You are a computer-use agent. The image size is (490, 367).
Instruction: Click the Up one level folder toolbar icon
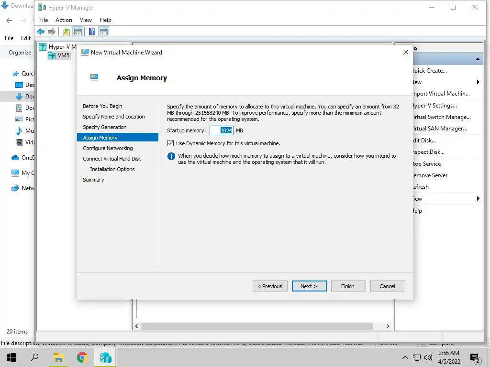pyautogui.click(x=66, y=32)
